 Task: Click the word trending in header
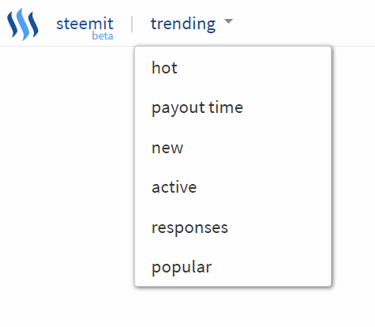click(183, 24)
